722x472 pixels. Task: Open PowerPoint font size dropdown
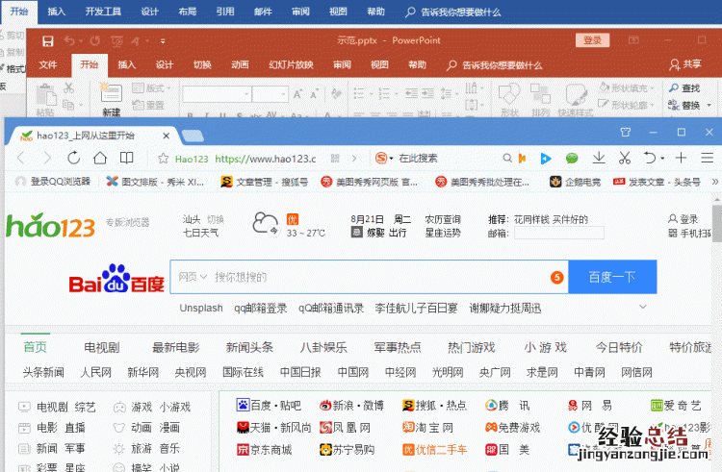(283, 94)
